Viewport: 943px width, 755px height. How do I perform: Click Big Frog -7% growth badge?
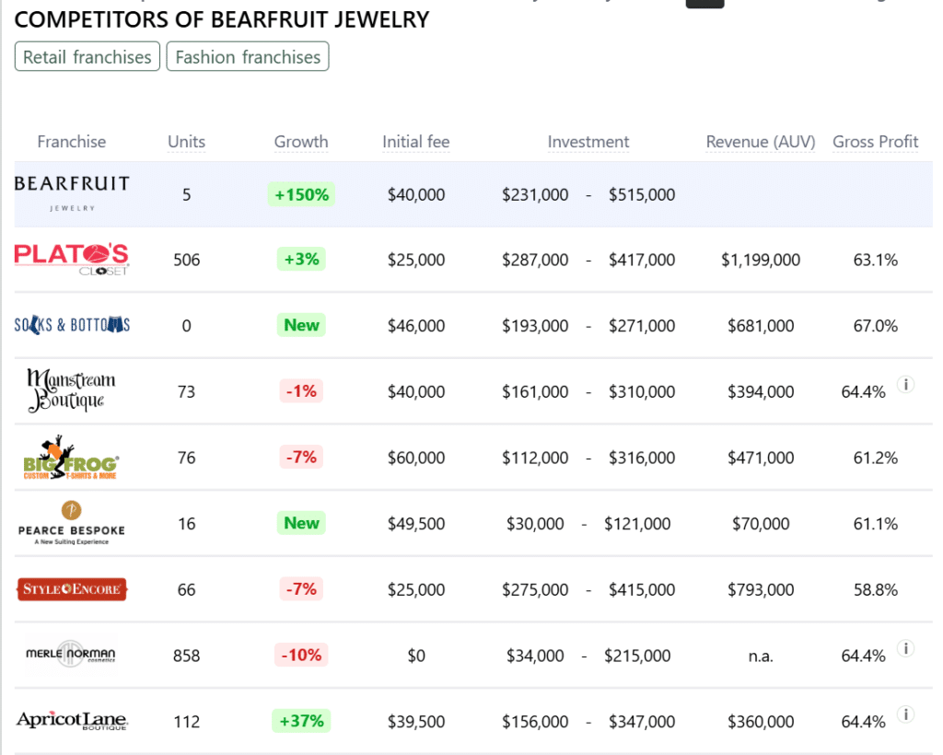301,457
